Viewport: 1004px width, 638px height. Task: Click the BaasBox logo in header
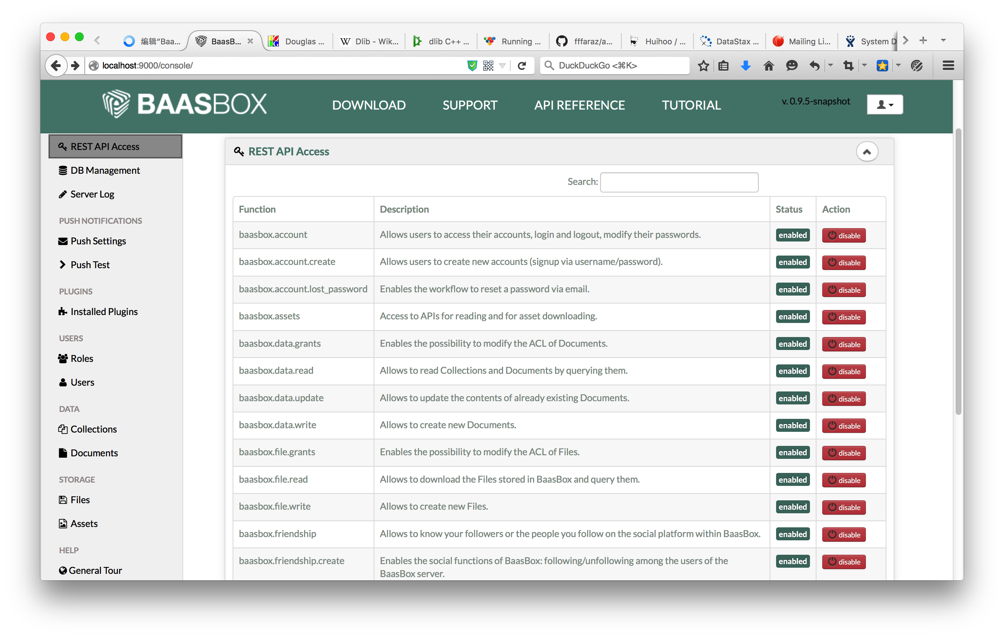[x=185, y=104]
